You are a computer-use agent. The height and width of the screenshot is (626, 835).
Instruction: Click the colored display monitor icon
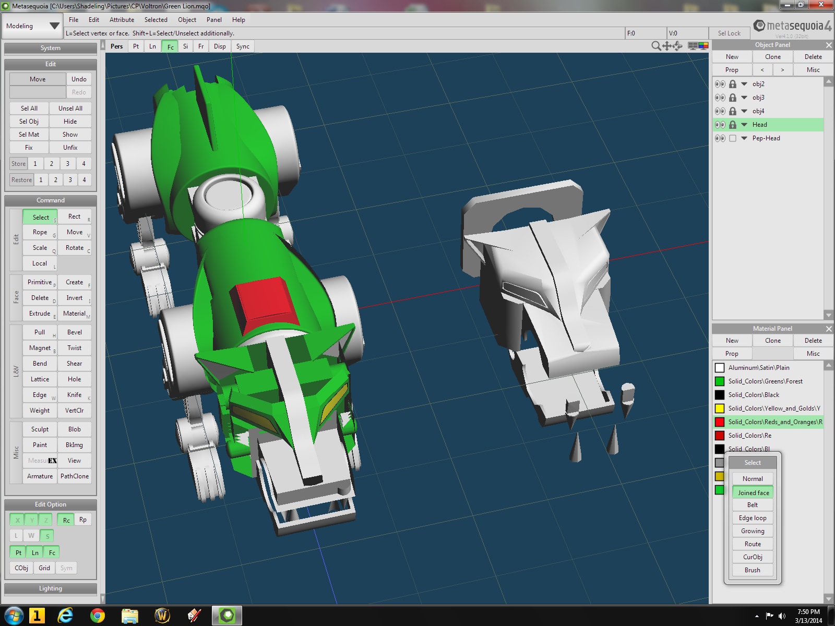[703, 46]
